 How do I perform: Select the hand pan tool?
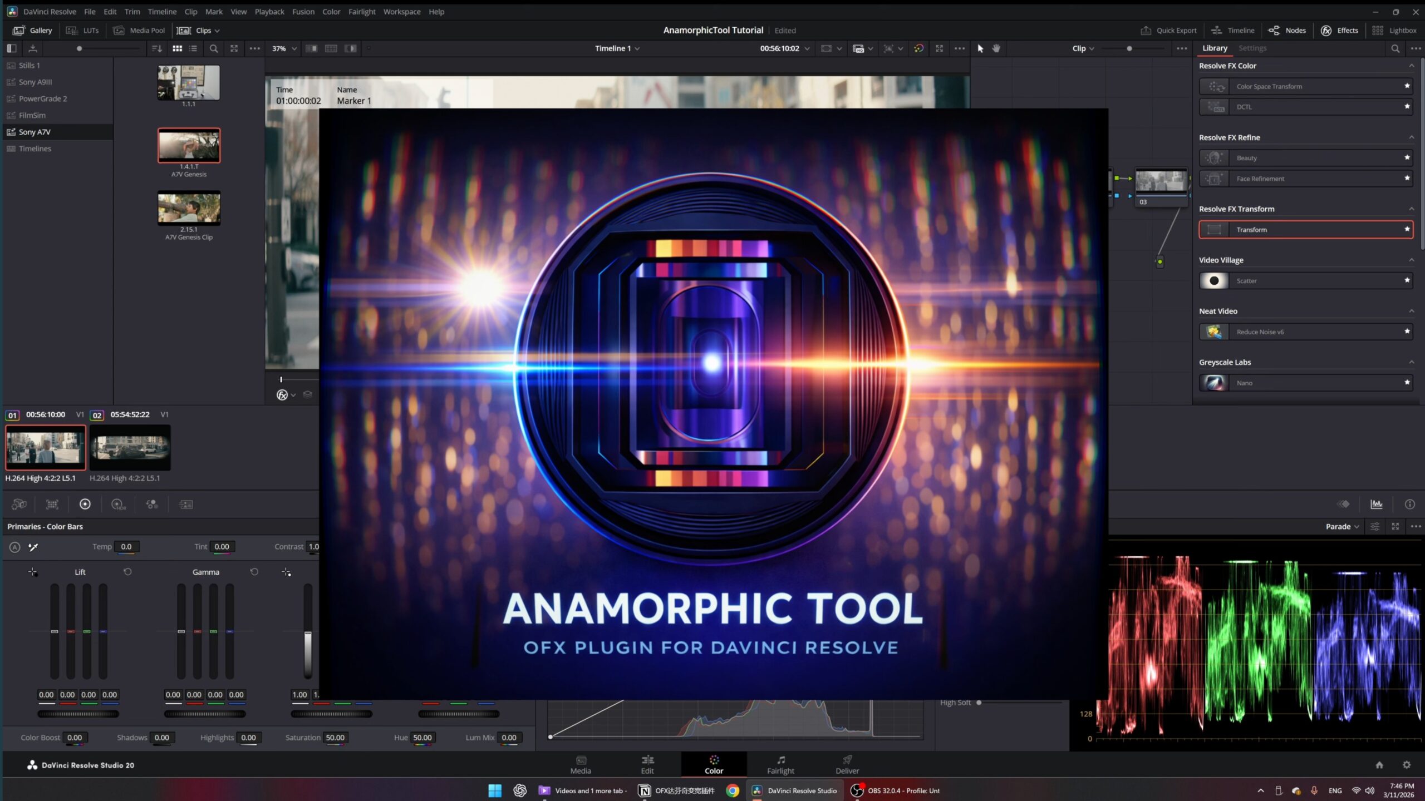(996, 48)
